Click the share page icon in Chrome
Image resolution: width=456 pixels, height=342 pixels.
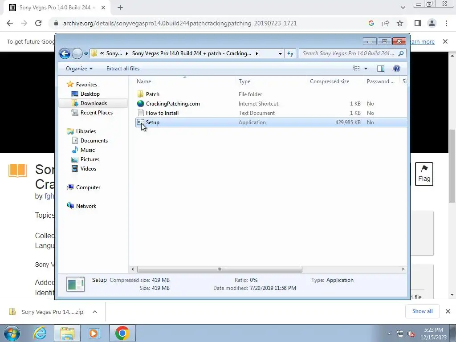386,23
